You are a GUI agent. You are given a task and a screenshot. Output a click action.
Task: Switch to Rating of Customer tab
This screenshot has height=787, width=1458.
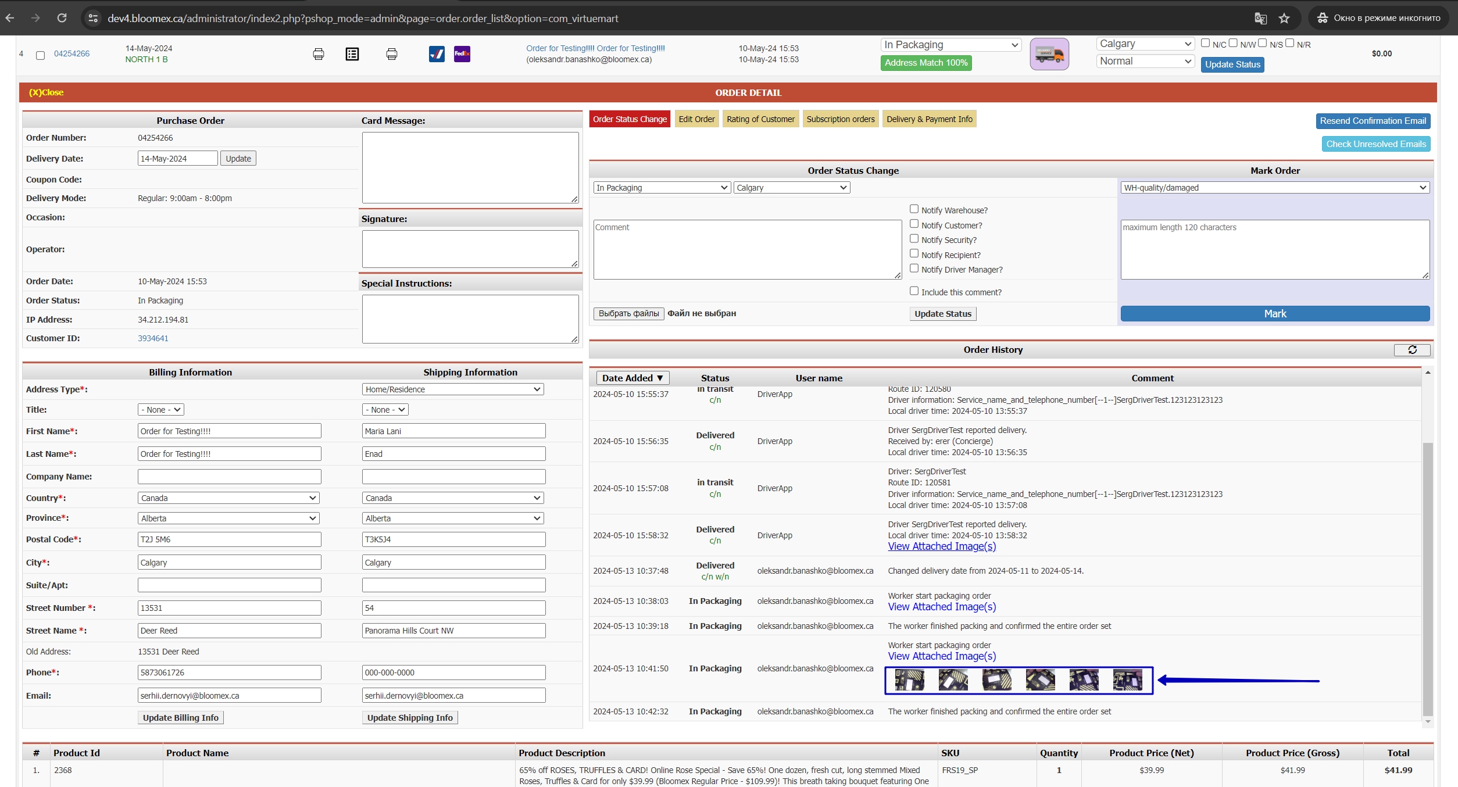pos(760,119)
